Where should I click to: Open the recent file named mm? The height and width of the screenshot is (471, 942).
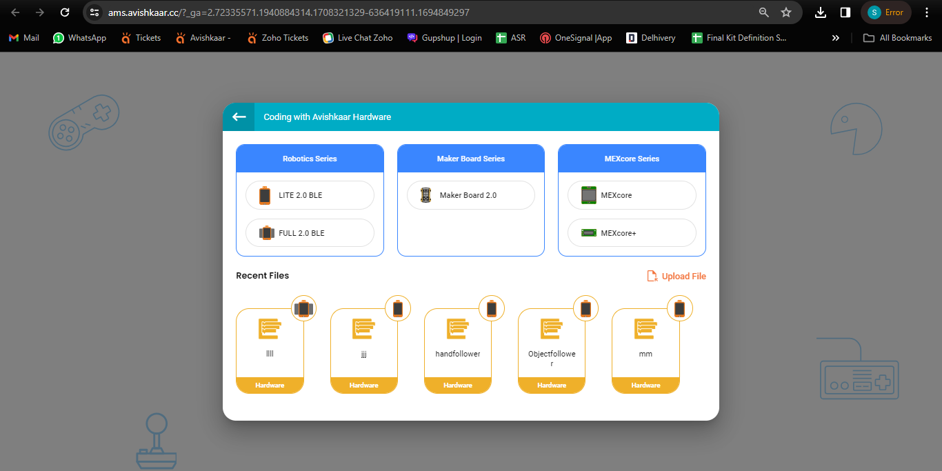point(645,351)
